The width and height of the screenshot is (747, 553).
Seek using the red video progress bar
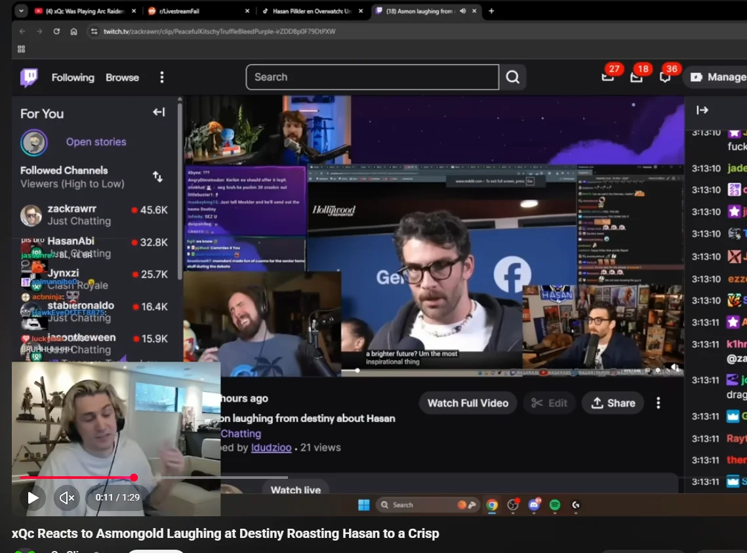(79, 478)
